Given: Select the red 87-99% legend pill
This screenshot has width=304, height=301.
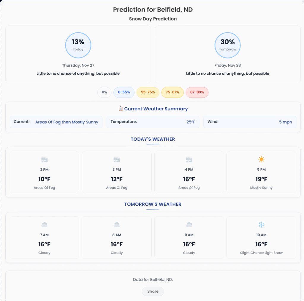Looking at the screenshot, I should pyautogui.click(x=197, y=92).
